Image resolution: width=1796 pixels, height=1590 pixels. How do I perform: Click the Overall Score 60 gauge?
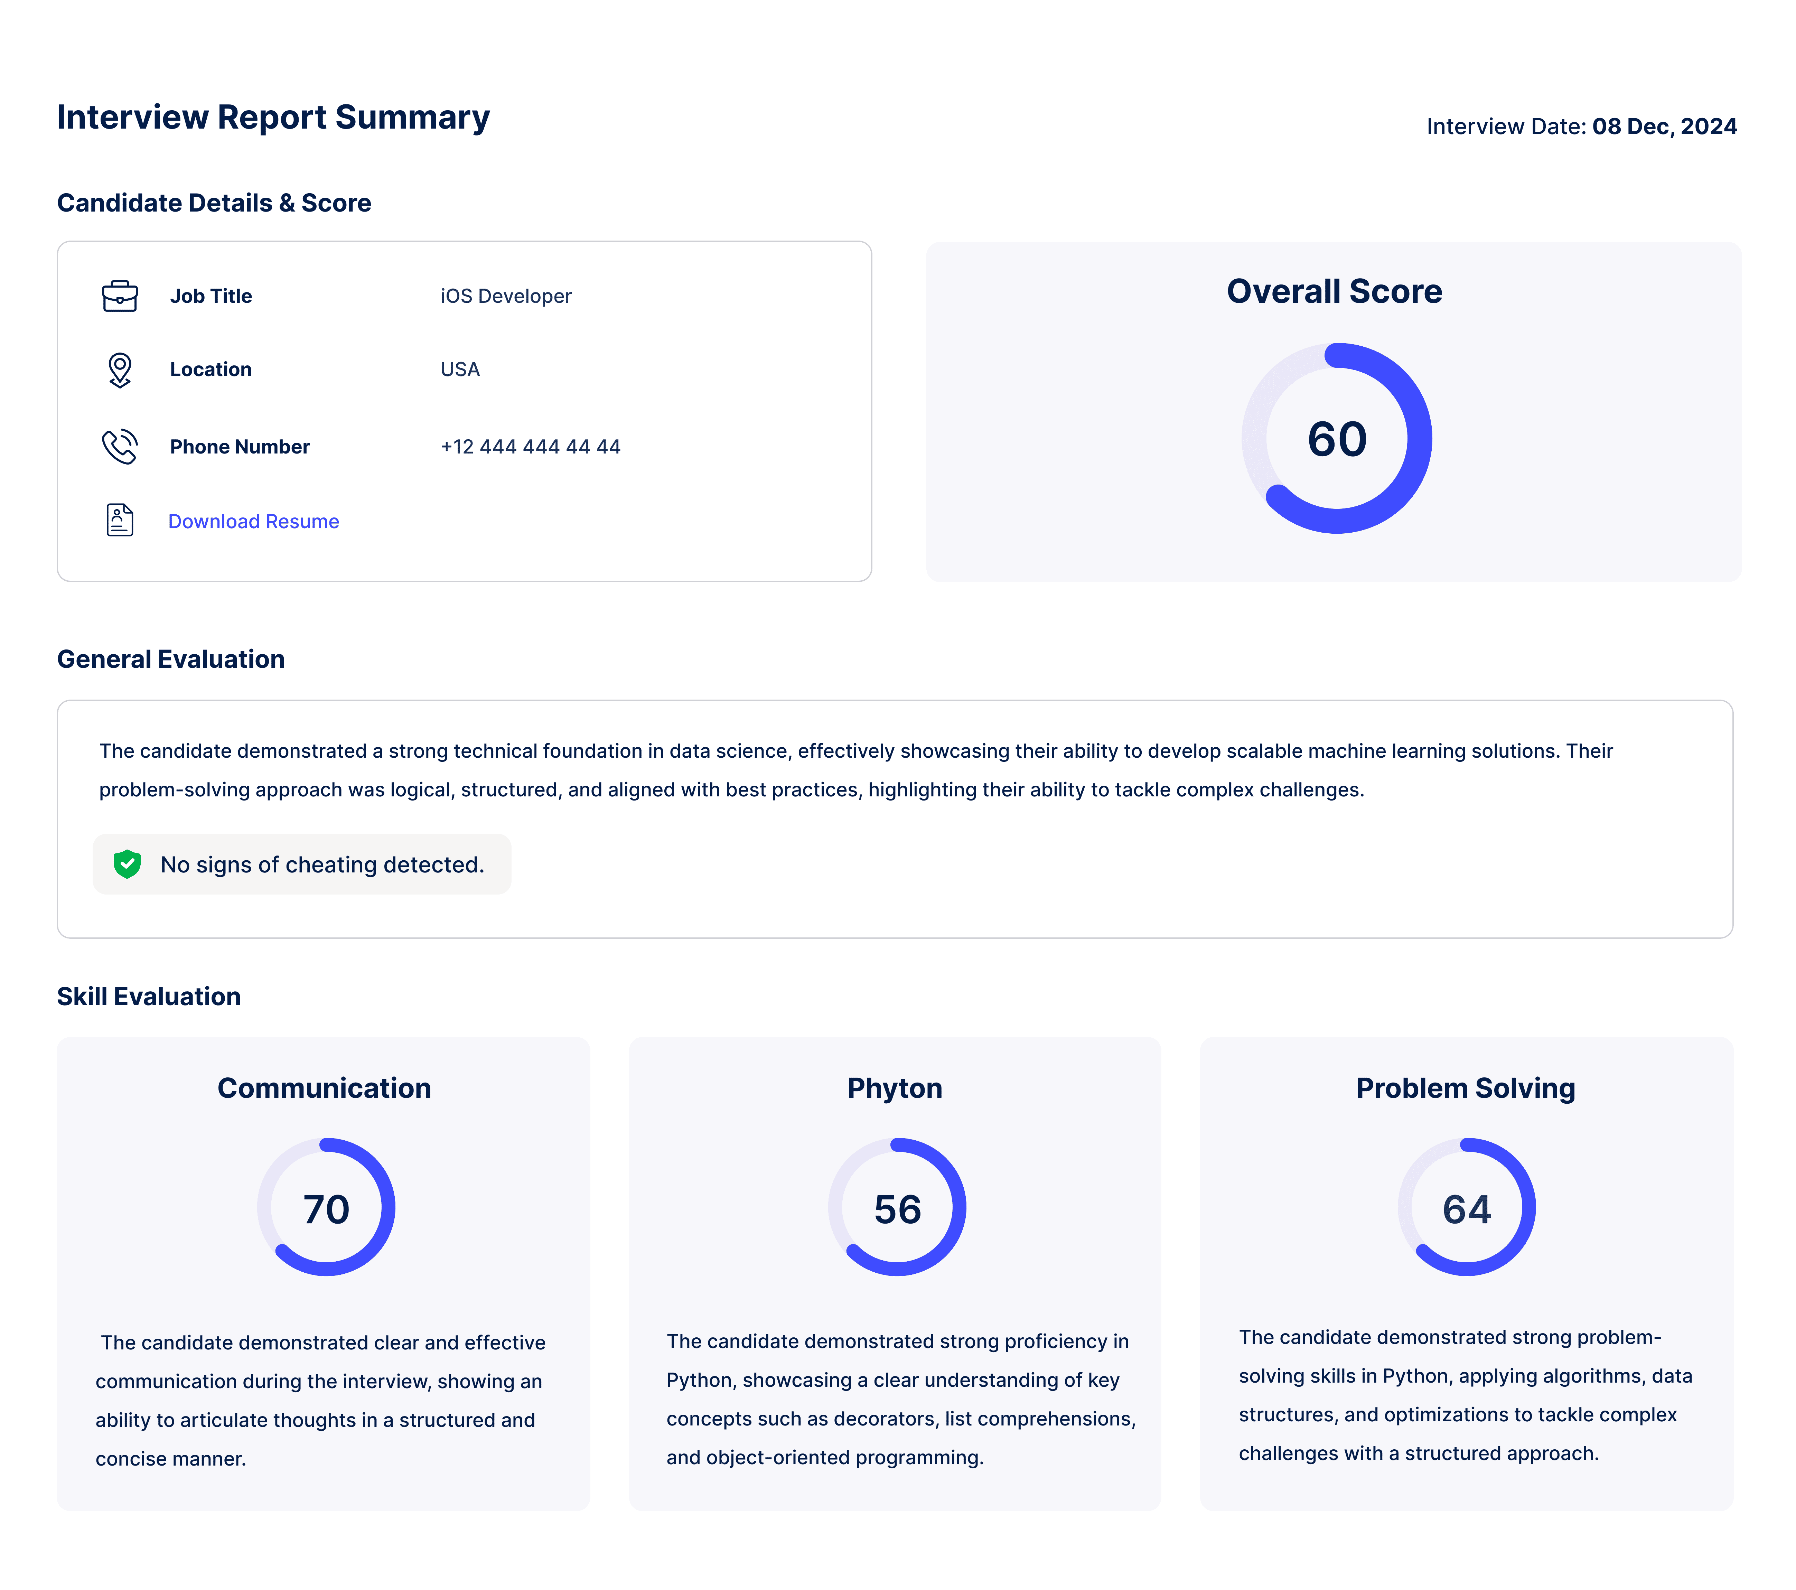[x=1336, y=438]
